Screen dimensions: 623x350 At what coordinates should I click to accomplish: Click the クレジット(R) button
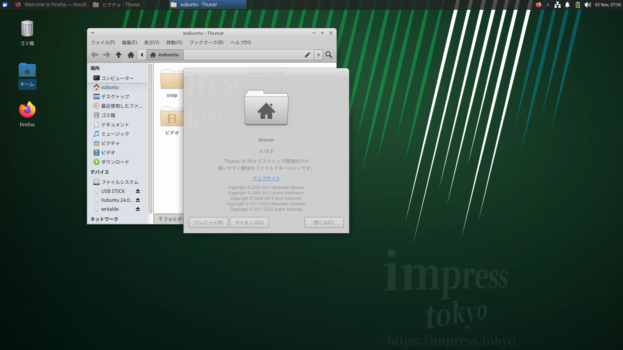coord(208,222)
